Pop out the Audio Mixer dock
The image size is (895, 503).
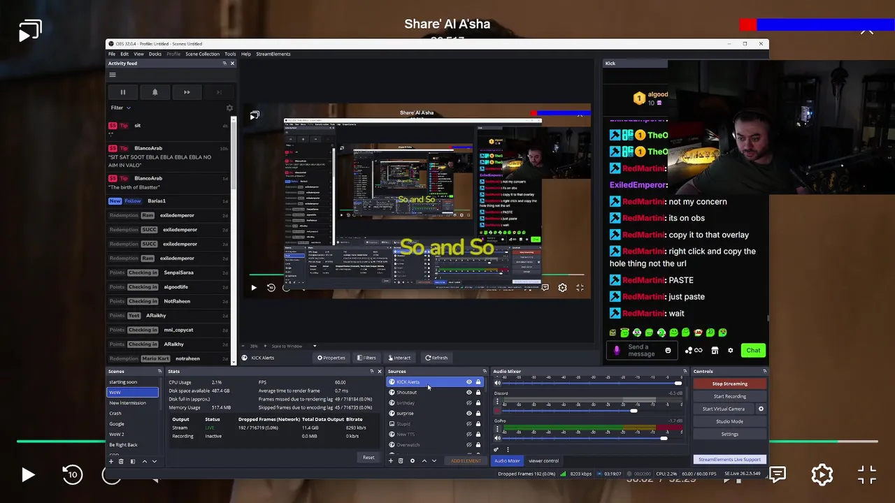click(x=685, y=372)
